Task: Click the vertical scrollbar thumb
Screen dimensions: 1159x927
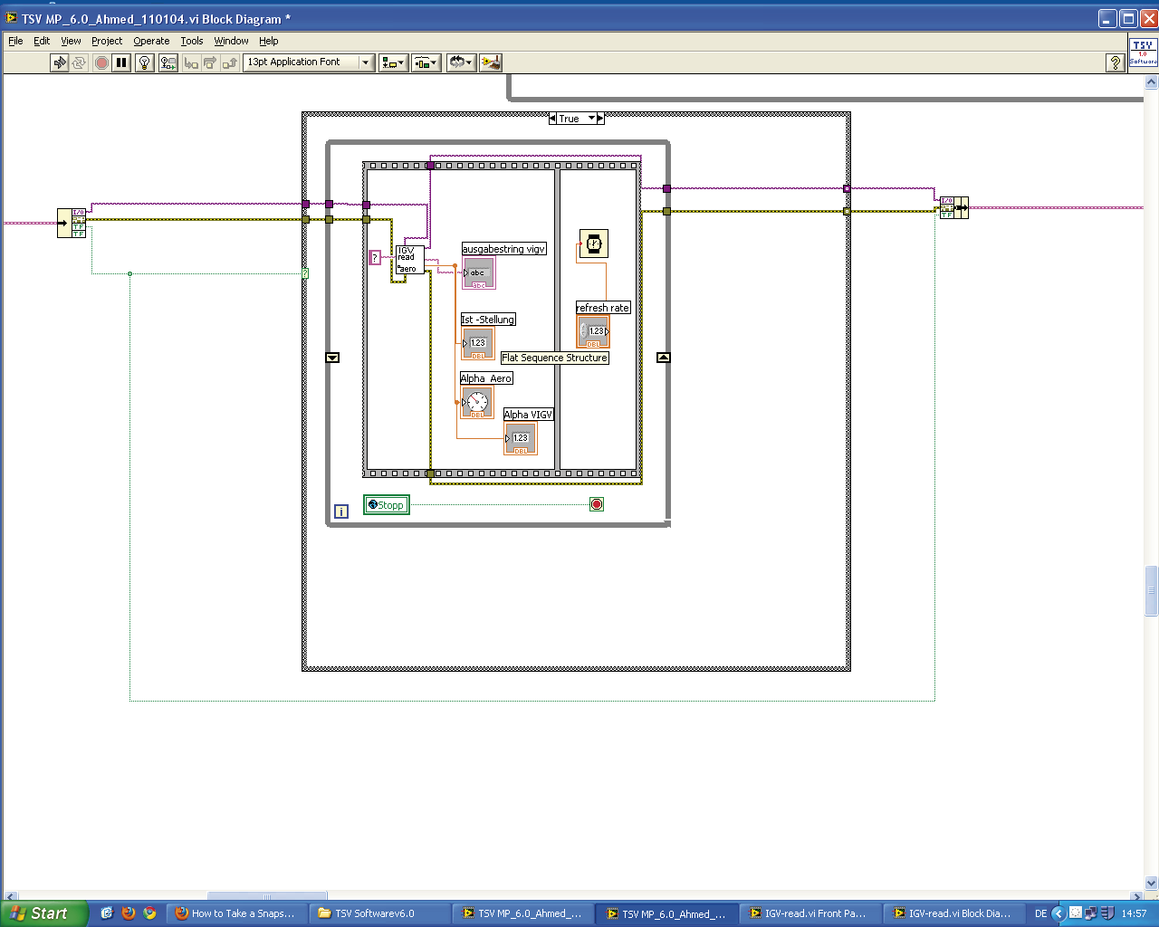Action: 1151,590
